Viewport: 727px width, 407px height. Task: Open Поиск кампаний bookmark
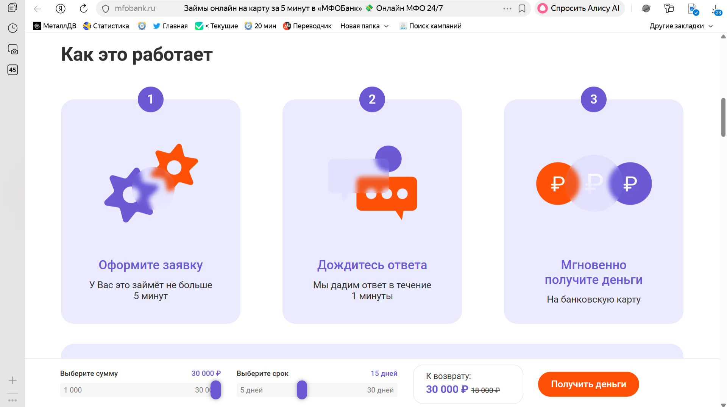pyautogui.click(x=430, y=26)
